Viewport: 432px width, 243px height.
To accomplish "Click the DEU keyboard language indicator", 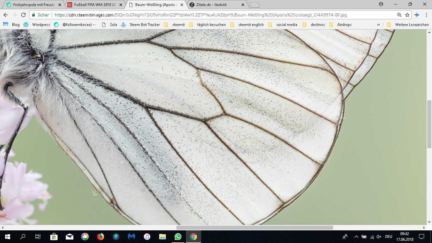I will click(388, 237).
